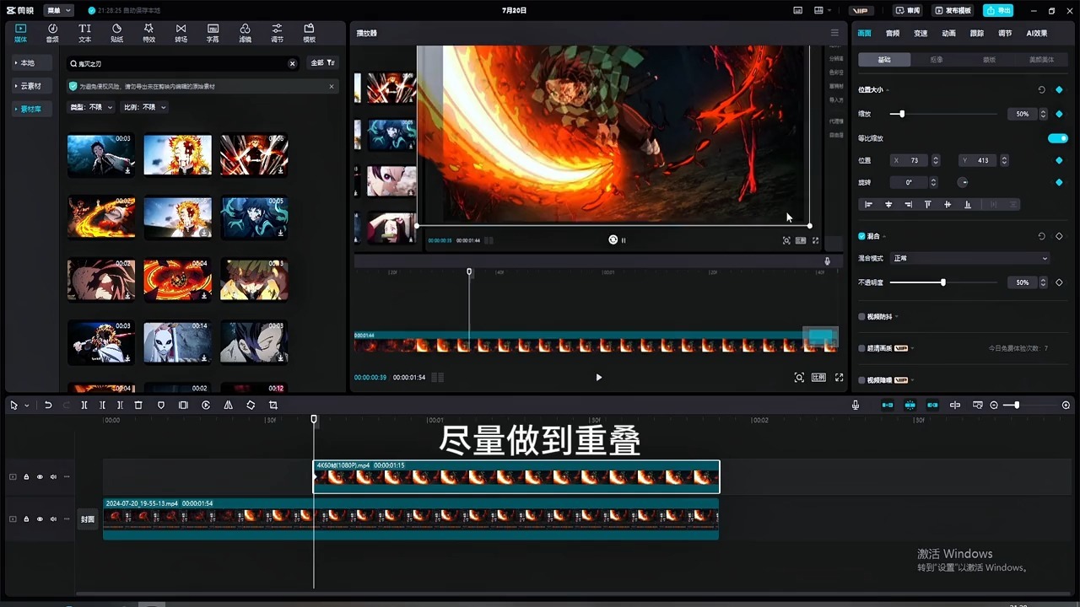Adjust the timeline zoom slider
1080x607 pixels.
point(1017,406)
